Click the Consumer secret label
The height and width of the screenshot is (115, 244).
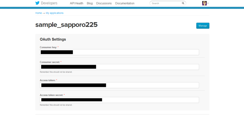point(50,62)
